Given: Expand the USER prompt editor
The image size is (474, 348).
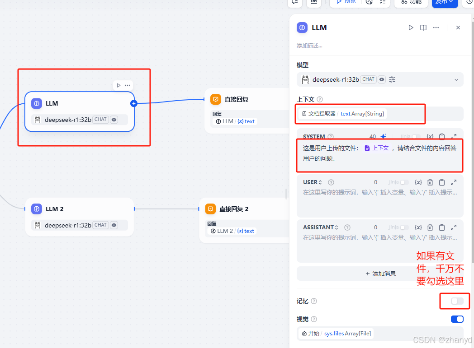Looking at the screenshot, I should (454, 182).
